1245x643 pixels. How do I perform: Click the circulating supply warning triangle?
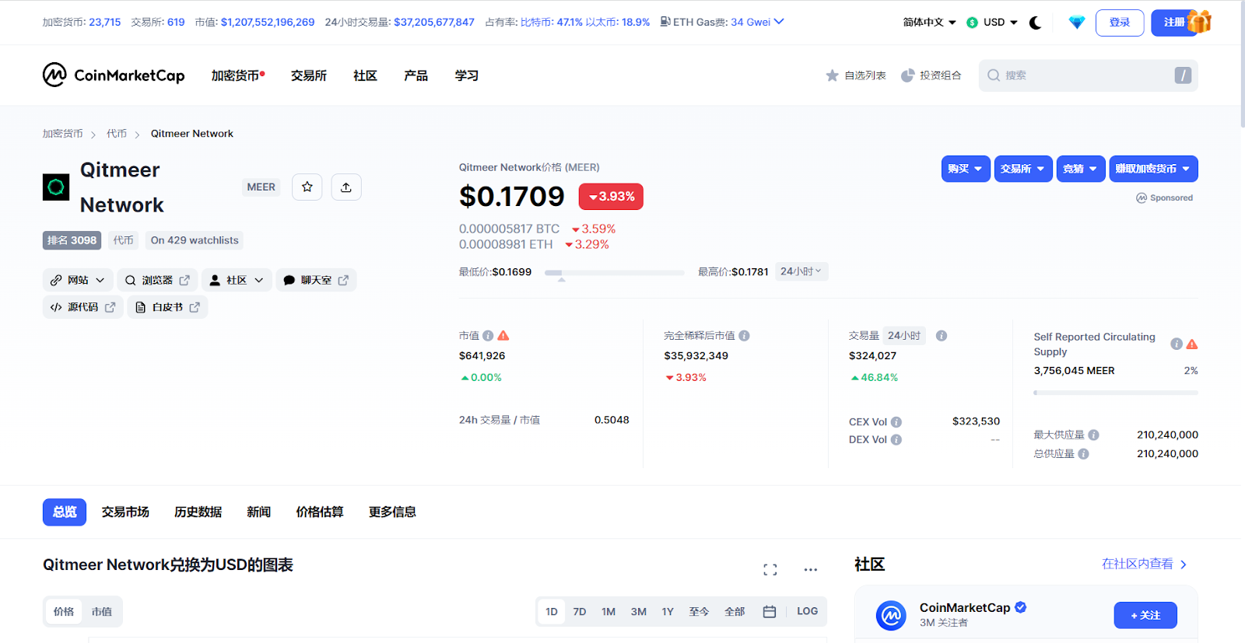[1192, 344]
